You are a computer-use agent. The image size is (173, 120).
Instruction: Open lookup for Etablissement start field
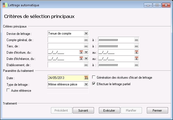coord(86,65)
